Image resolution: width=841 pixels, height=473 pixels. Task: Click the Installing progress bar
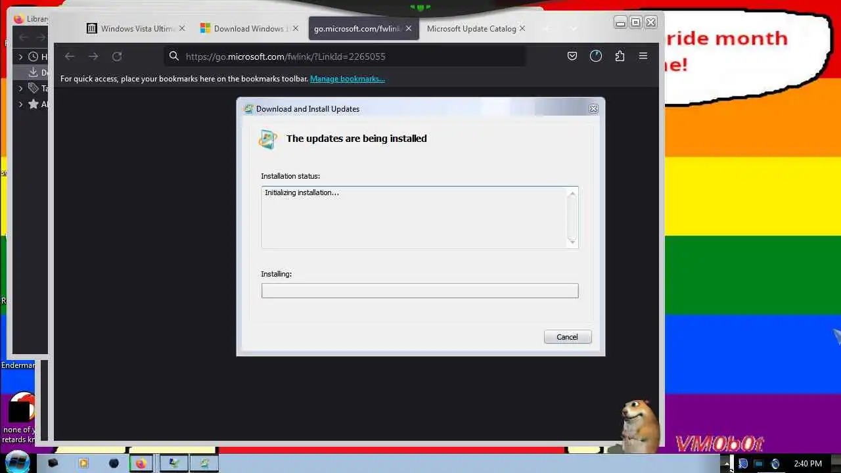click(420, 290)
